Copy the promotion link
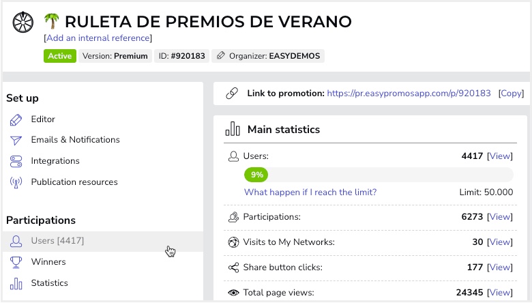 (x=511, y=93)
